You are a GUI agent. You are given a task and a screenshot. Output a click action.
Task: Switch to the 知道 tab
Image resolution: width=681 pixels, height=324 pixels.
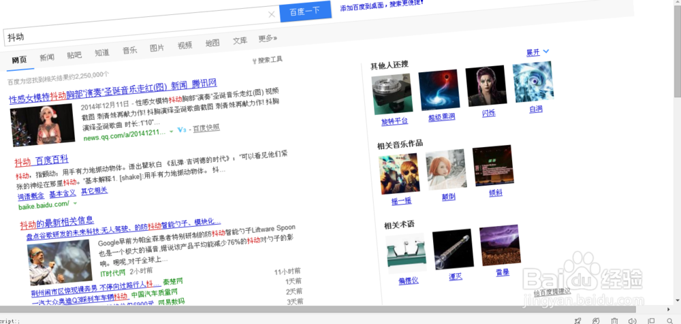(x=102, y=53)
